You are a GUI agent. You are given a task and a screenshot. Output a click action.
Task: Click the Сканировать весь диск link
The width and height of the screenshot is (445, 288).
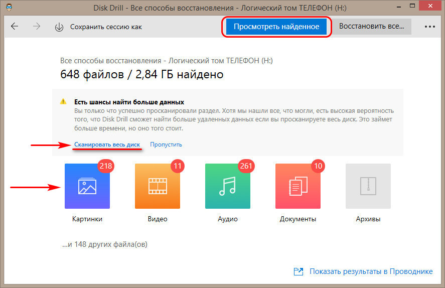[x=107, y=145]
